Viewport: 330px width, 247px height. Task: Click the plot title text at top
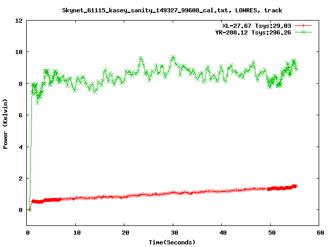coord(172,10)
